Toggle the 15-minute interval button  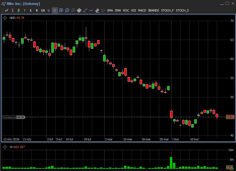(43, 10)
